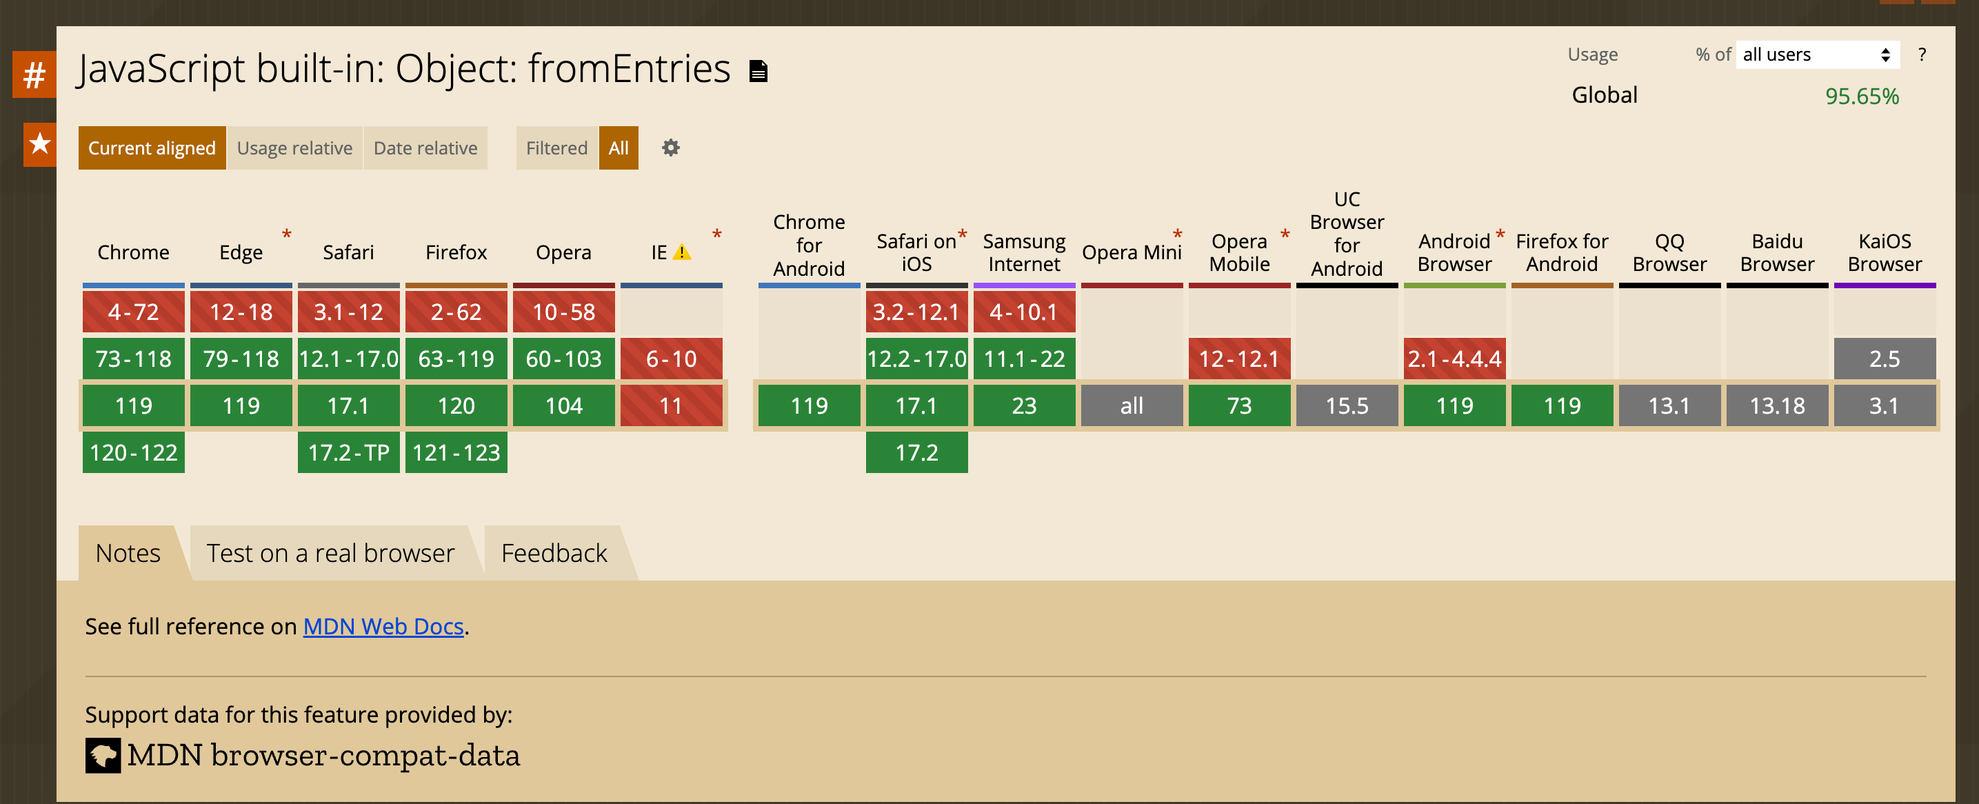The image size is (1979, 804).
Task: Click Opera 60-103 cell
Action: click(x=564, y=359)
